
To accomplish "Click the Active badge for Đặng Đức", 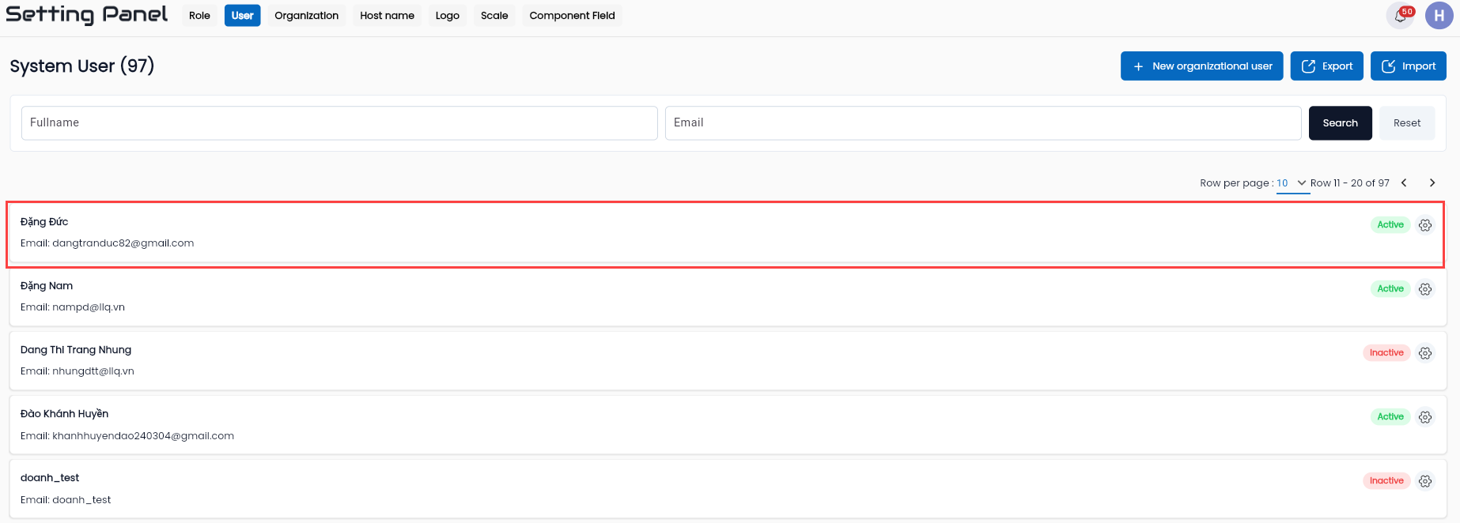I will point(1390,225).
